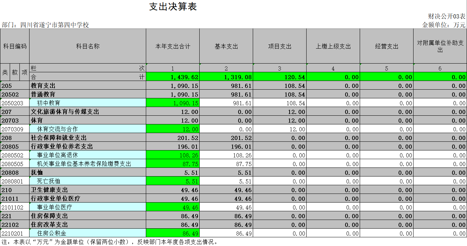Viewport: 467px width, 246px height.
Task: Select the 初中教育 row name cell
Action: point(87,103)
